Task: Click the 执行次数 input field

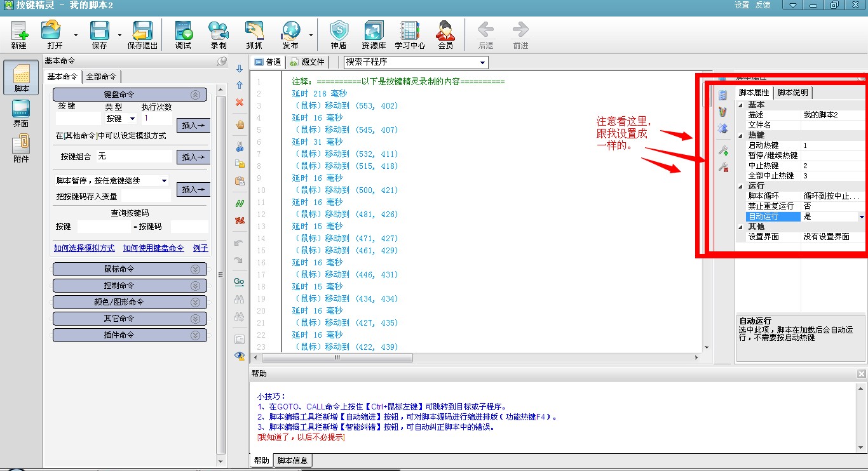Action: [x=157, y=118]
